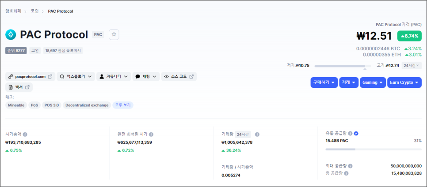
Task: Click the 순위 #277 rank badge
Action: (16, 51)
